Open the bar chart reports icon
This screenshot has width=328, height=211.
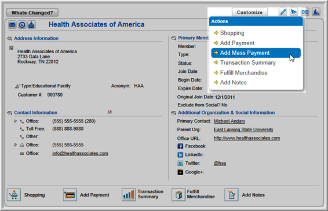pos(316,12)
